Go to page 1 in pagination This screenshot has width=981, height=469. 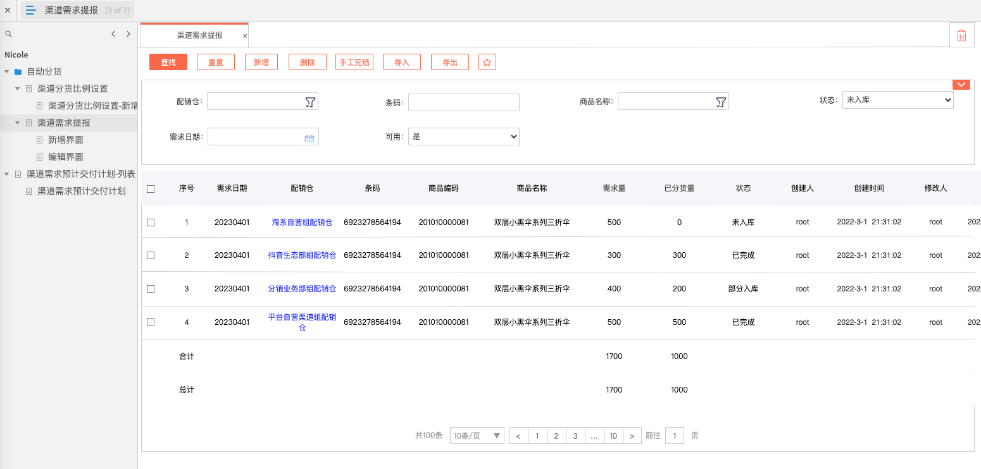[x=537, y=435]
